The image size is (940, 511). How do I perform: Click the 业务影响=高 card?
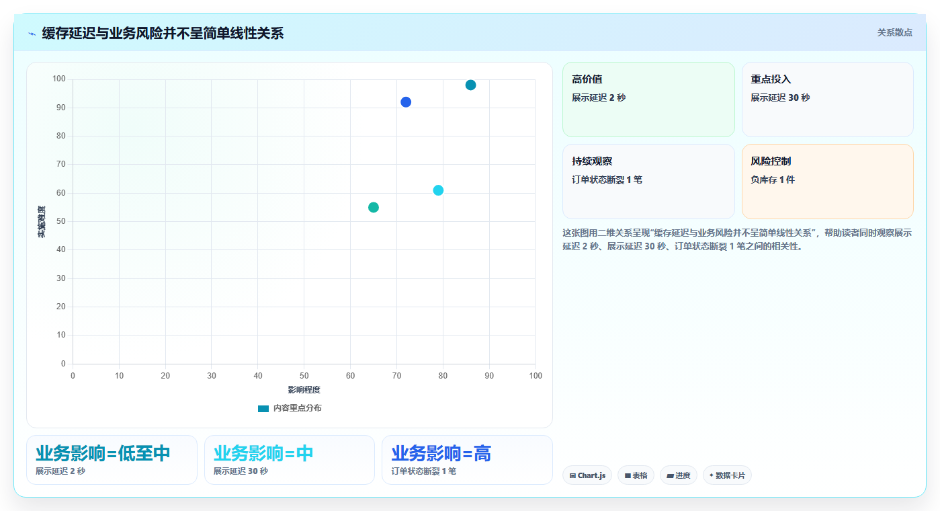click(x=467, y=460)
